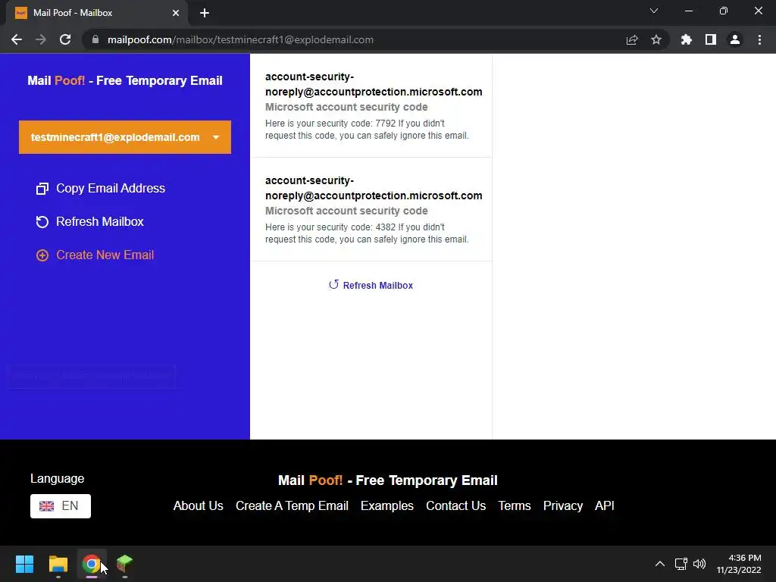Bookmark this page with the star icon
This screenshot has height=582, width=776.
pyautogui.click(x=656, y=39)
